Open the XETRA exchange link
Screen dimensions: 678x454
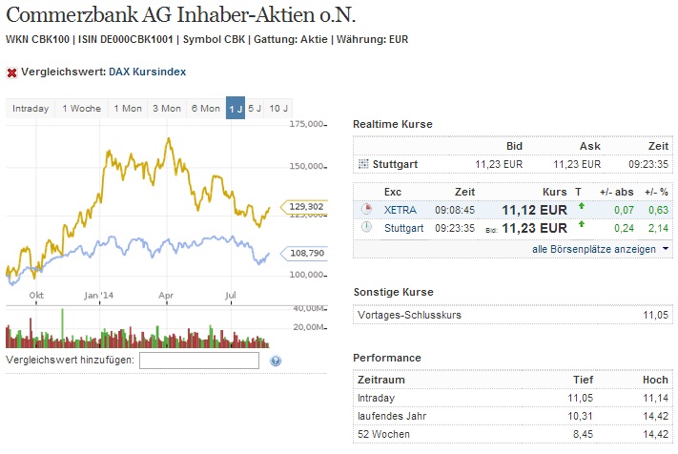click(400, 209)
